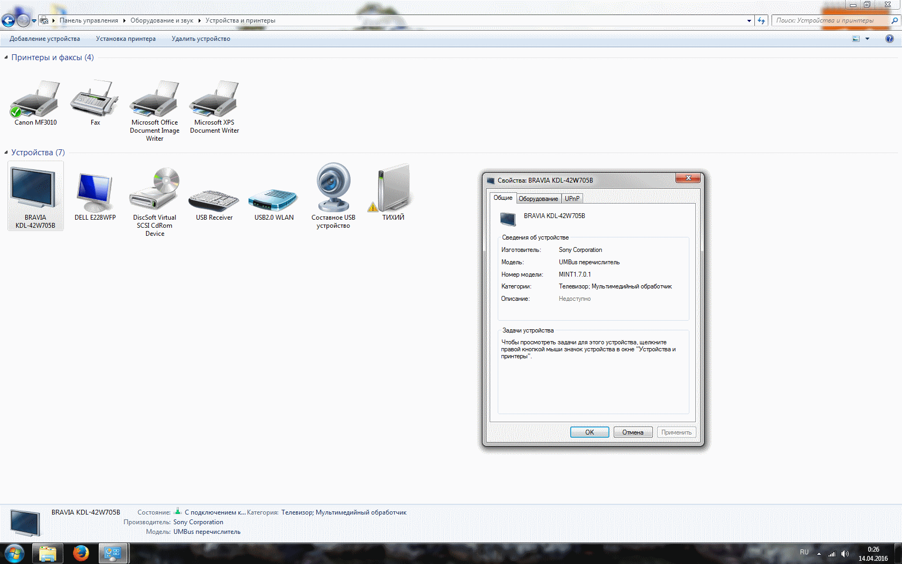Select Microsoft XPS Document Writer printer
Screen dimensions: 902x564
click(214, 99)
